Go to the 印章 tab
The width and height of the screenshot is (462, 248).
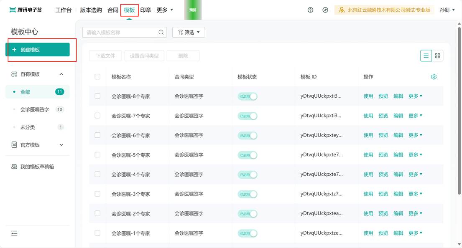coord(145,10)
